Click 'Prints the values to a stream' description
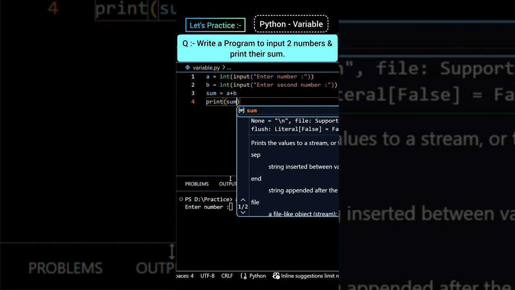Viewport: 515px width, 290px height. coord(295,143)
